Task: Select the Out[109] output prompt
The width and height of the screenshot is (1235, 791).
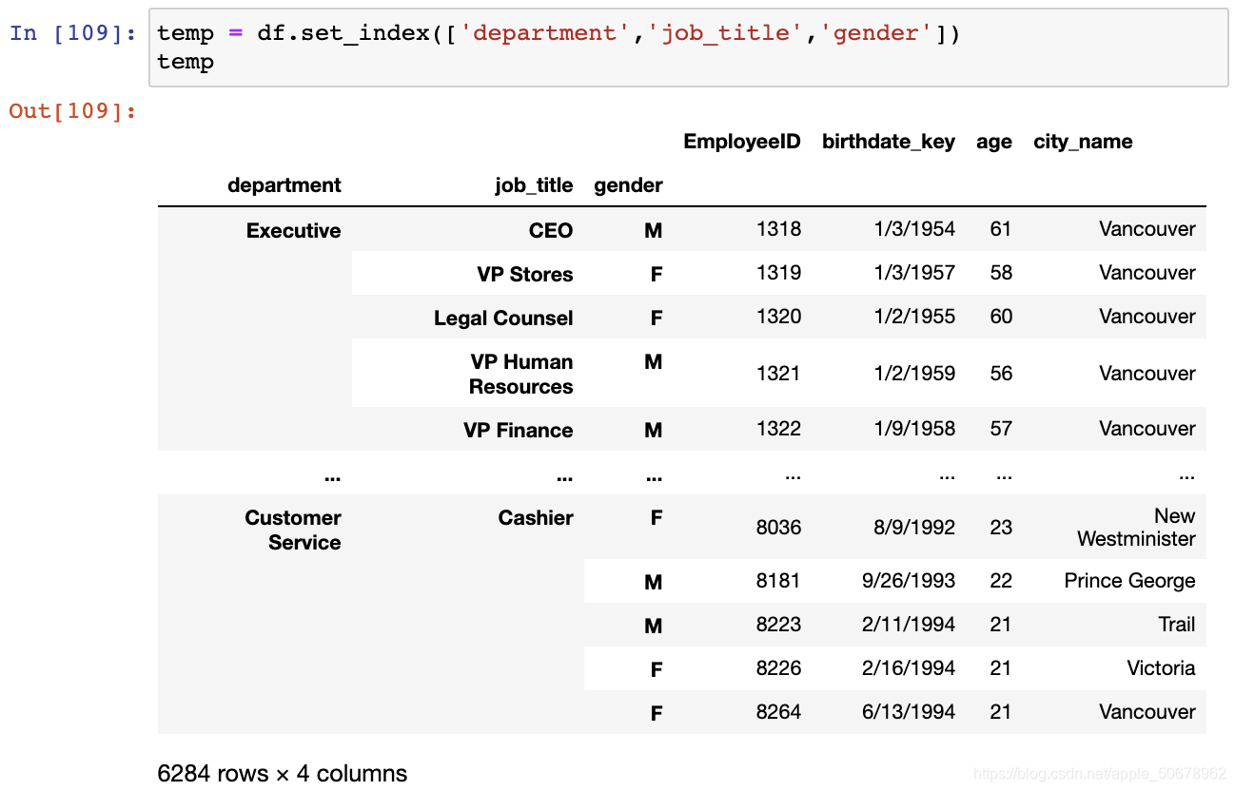Action: point(71,111)
